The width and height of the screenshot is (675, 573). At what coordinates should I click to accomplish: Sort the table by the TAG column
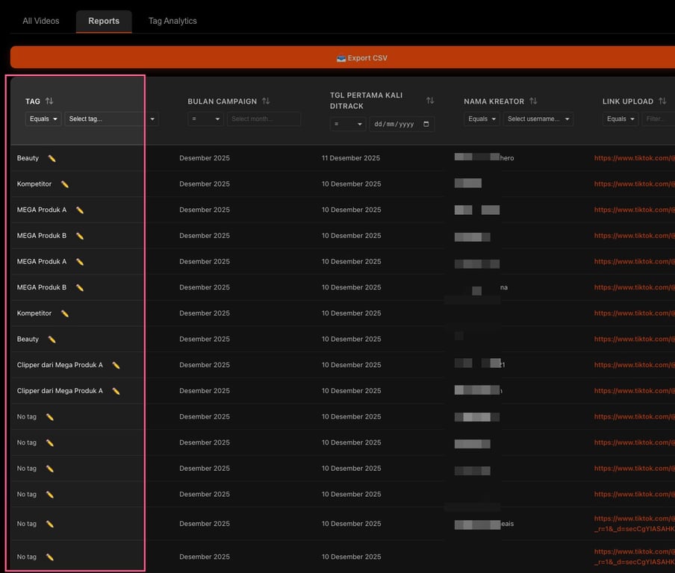[49, 101]
